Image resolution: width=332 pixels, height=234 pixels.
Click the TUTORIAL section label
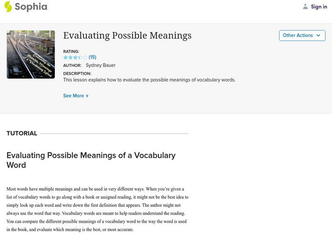coord(22,133)
